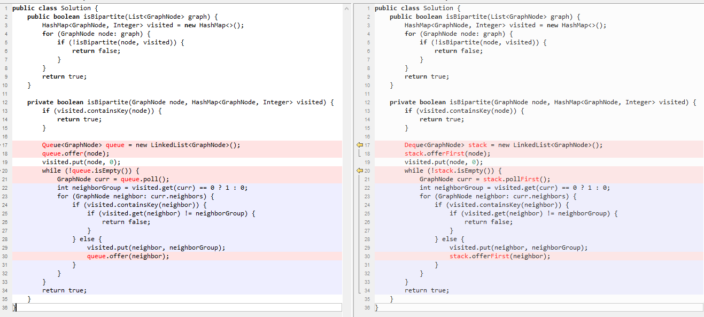Viewport: 704px width, 317px height.
Task: Click 'while (!queue.isEmpty())' in the left pane
Action: click(91, 171)
